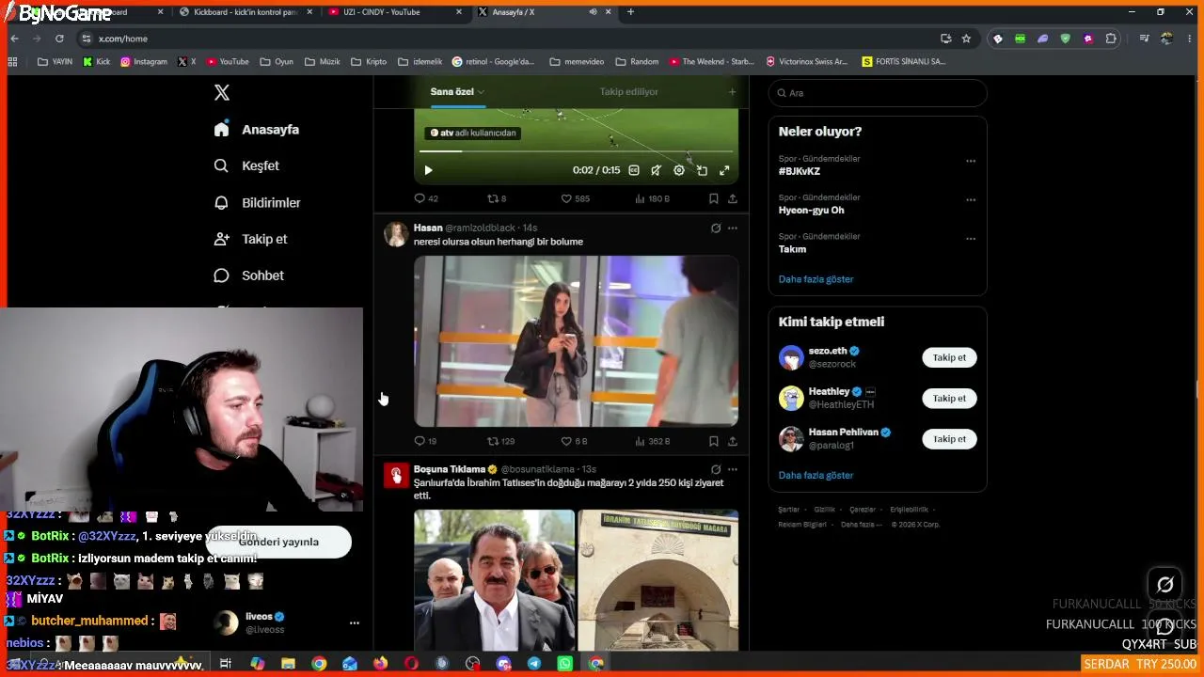This screenshot has height=677, width=1204.
Task: Open more options for Takım trend
Action: (971, 239)
